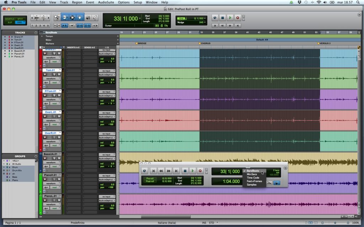
Task: Click the Spotlight search icon in menu bar
Action: 358,2
